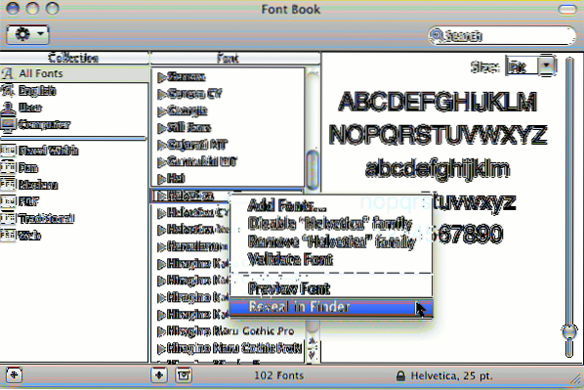
Task: Choose the Traditional collection icon
Action: (x=8, y=218)
